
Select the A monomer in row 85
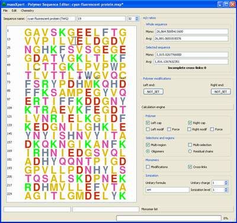pos(62,93)
